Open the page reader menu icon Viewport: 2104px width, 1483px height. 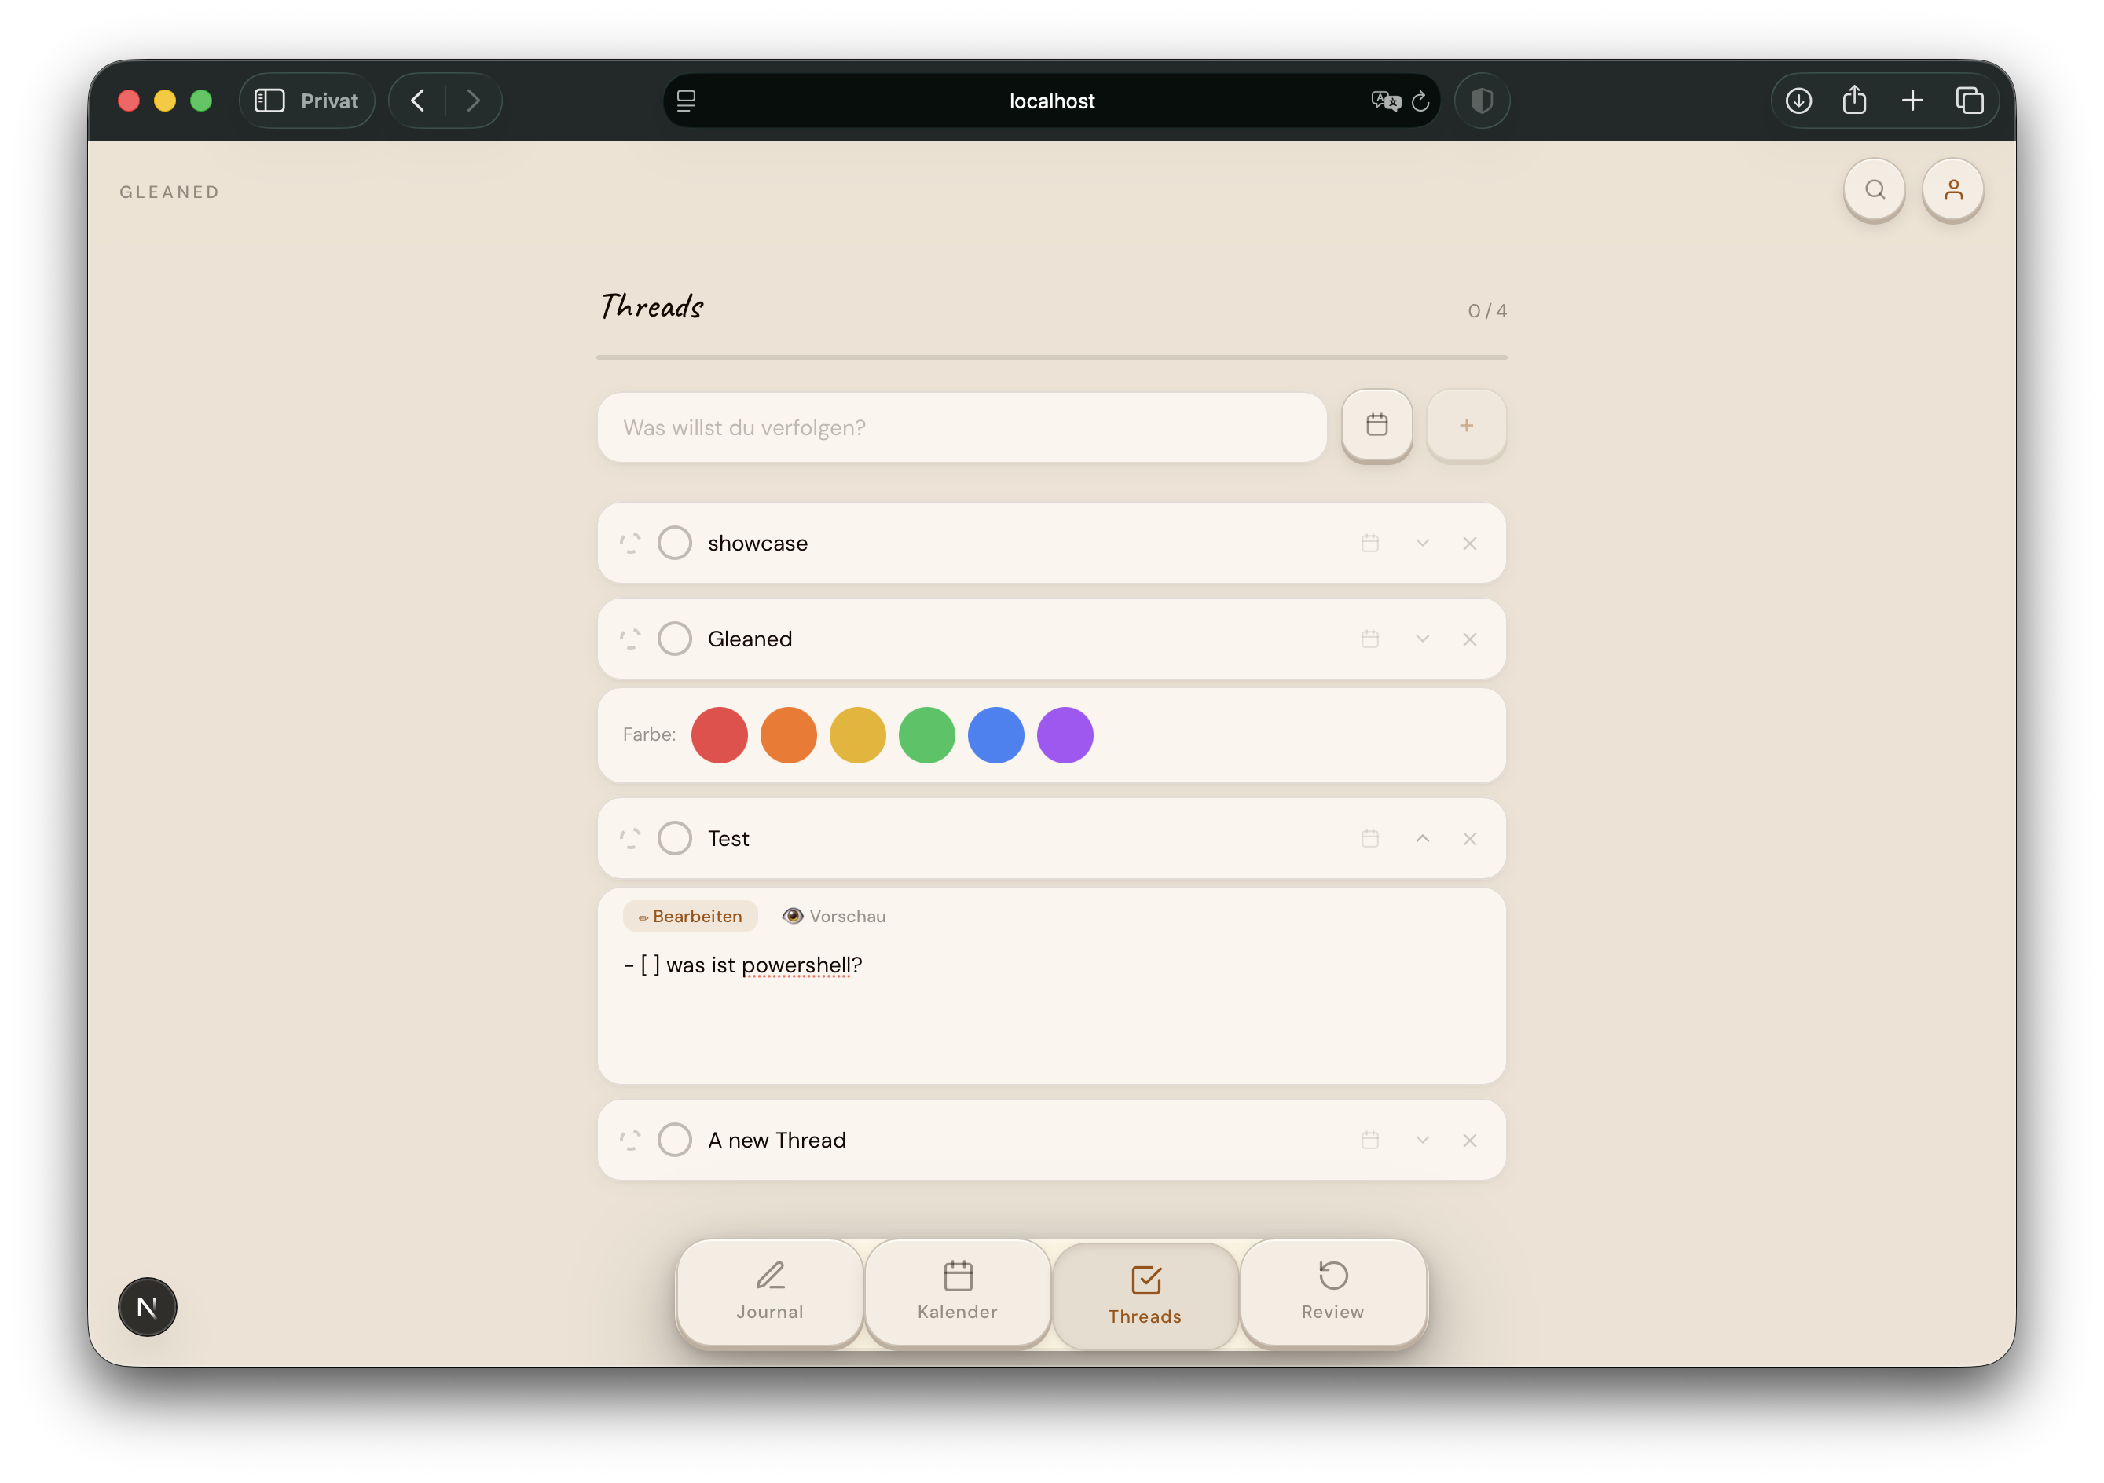687,101
